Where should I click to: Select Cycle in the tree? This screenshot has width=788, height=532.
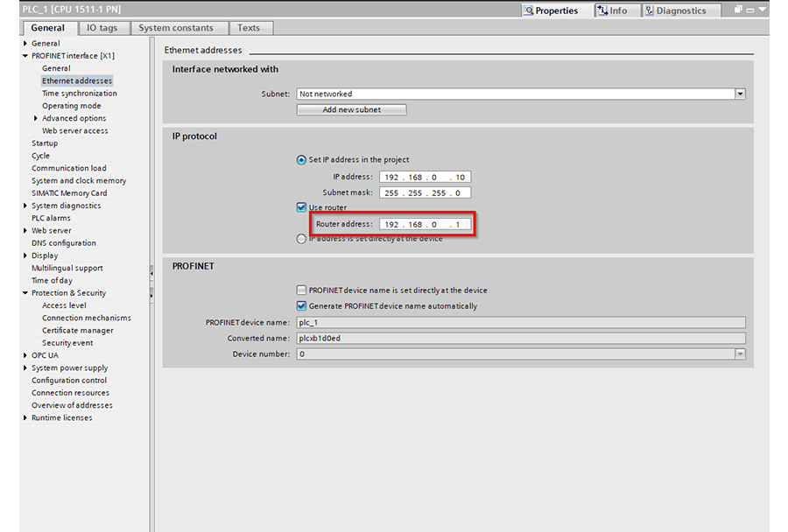[40, 156]
